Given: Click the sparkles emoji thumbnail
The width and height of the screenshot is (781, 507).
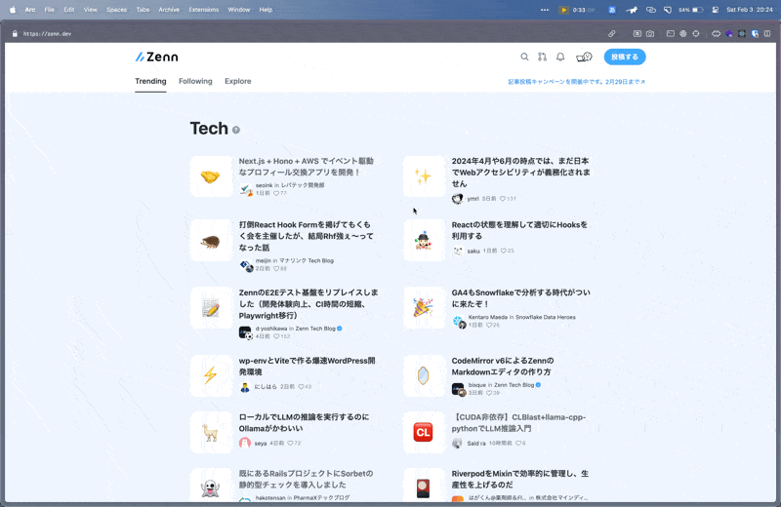Looking at the screenshot, I should [x=424, y=176].
